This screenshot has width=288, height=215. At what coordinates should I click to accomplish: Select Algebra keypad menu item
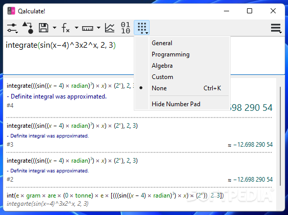189,66
